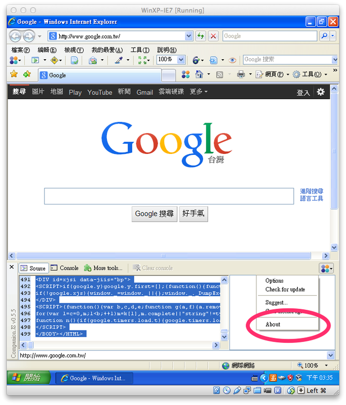Open the 檢視(V) View menu
The width and height of the screenshot is (346, 405).
click(x=73, y=50)
